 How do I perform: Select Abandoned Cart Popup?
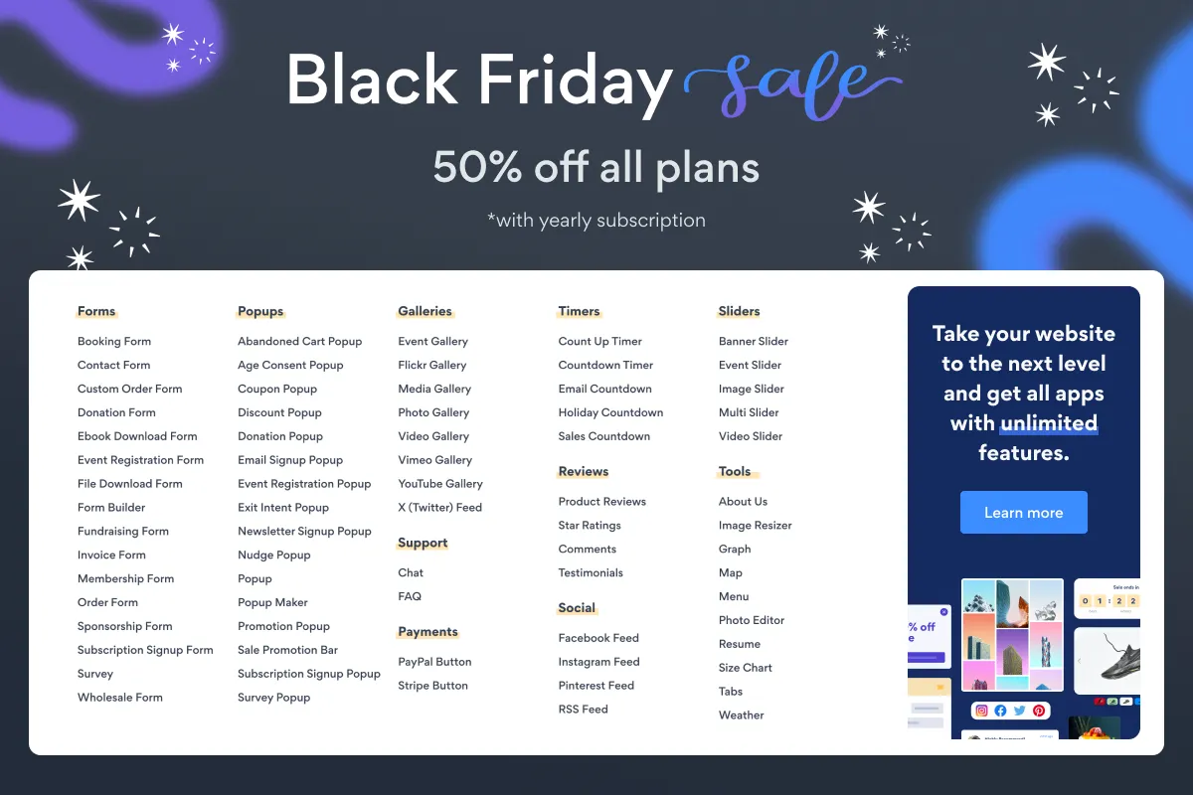click(299, 341)
